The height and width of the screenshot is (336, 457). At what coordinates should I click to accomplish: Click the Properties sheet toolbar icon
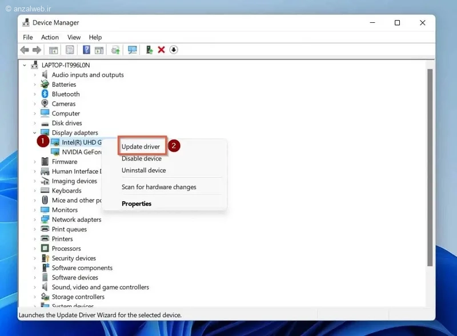click(70, 50)
